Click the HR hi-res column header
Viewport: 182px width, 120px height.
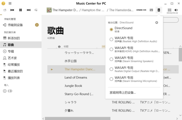(x=103, y=47)
